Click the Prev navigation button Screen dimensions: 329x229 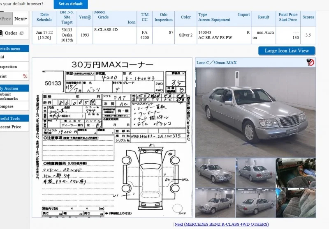(6, 19)
